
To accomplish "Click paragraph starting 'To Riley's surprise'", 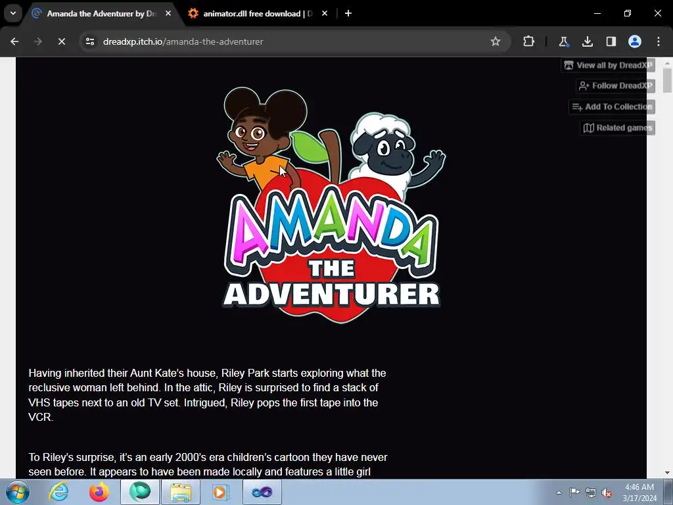I will tap(208, 464).
